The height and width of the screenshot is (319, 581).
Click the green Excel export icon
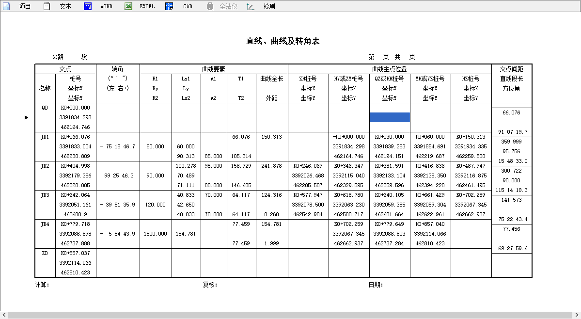pyautogui.click(x=128, y=6)
